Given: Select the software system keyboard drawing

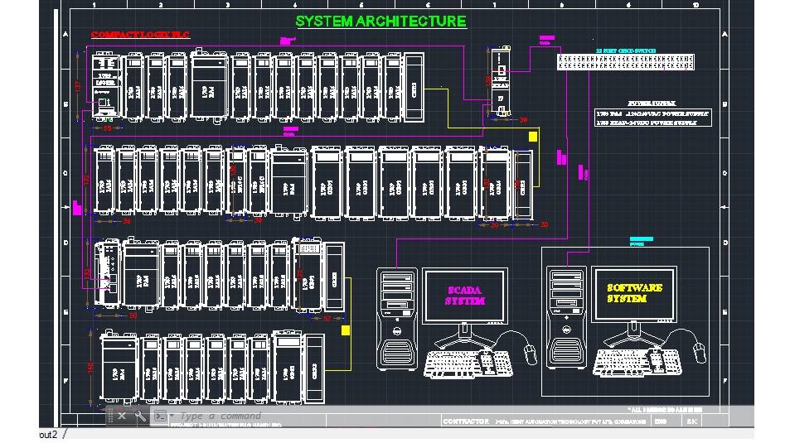Looking at the screenshot, I should (637, 362).
